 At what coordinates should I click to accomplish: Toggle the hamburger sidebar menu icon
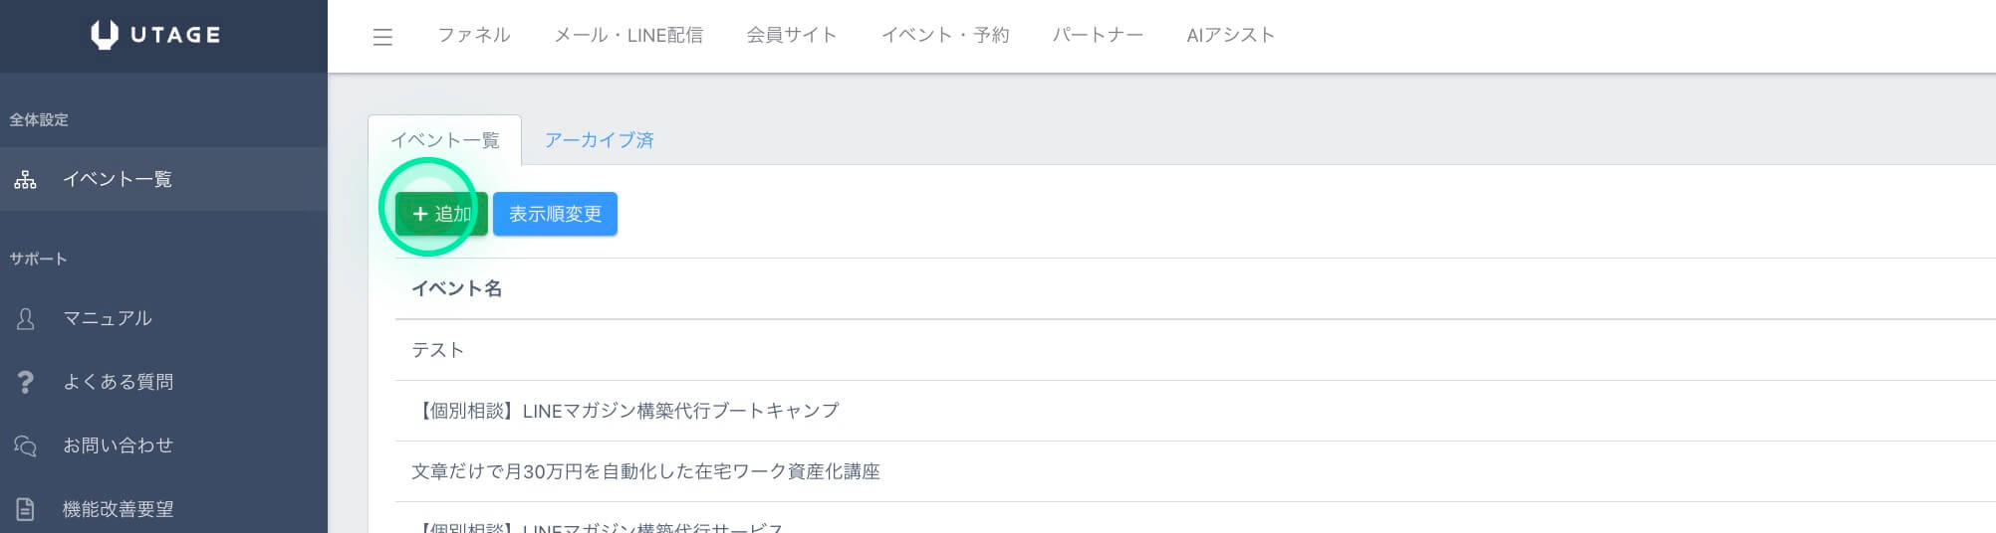(382, 37)
